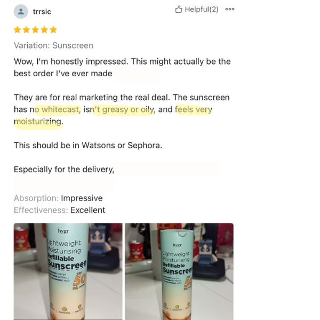This screenshot has width=320, height=320.
Task: Click the Variation: Sunscreen label
Action: pos(53,45)
